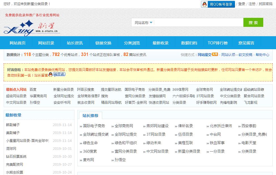276x175 pixels.
Task: Click the retrieve password link
Action: 266,4
